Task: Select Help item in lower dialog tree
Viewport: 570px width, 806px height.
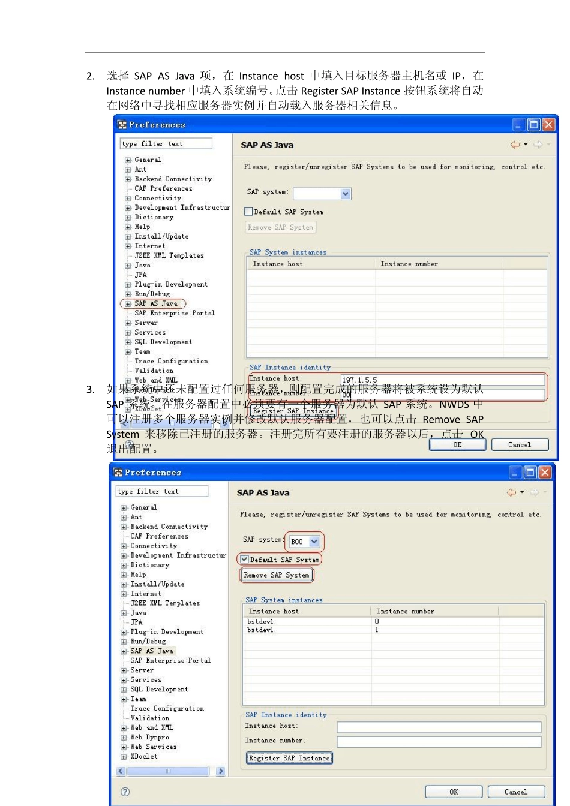Action: point(138,574)
